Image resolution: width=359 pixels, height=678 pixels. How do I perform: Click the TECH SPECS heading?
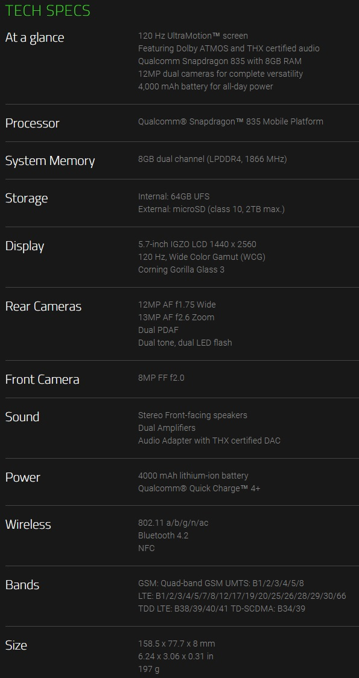48,10
